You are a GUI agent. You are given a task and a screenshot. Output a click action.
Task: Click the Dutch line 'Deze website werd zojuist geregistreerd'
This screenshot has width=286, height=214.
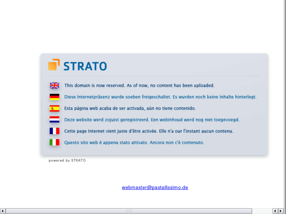[x=107, y=120]
